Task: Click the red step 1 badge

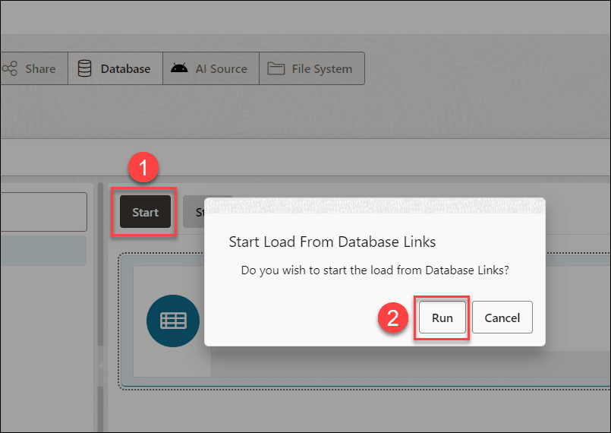Action: [143, 168]
